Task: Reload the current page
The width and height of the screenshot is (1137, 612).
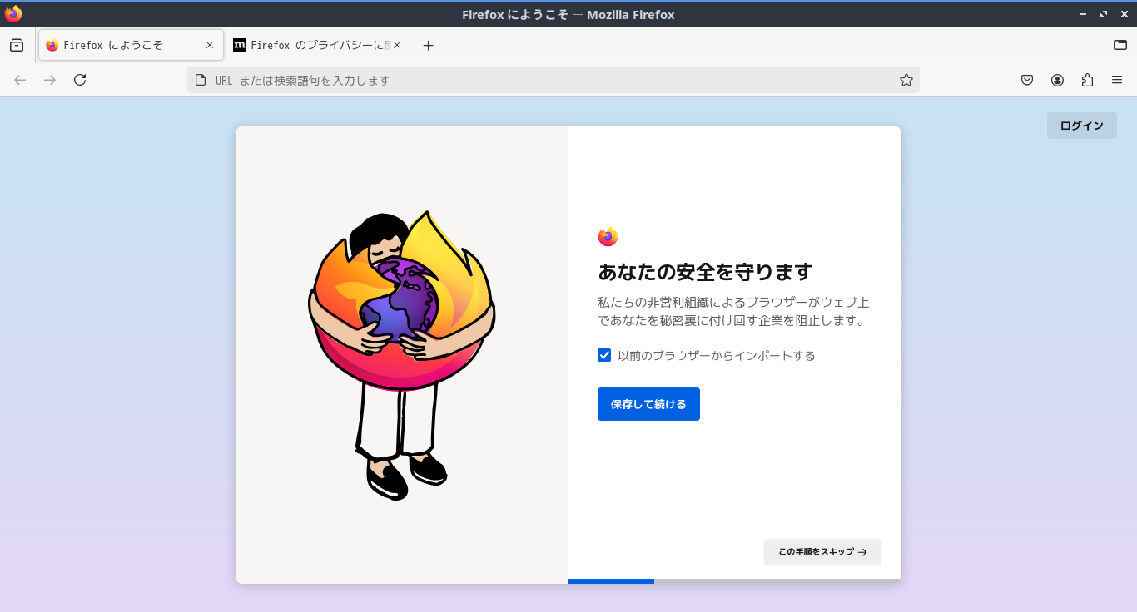Action: (x=80, y=80)
